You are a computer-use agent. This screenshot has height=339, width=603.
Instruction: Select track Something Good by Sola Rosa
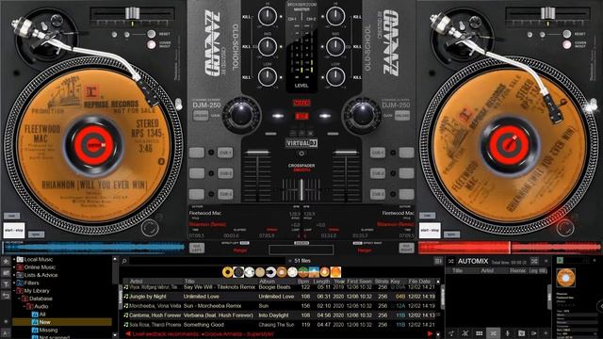point(281,325)
